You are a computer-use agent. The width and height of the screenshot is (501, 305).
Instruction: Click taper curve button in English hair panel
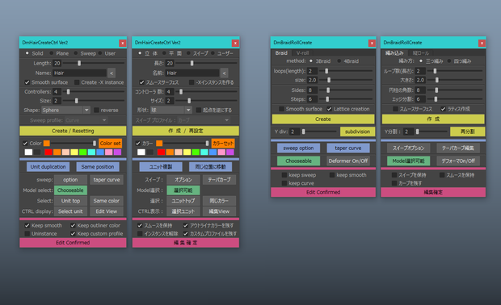pyautogui.click(x=107, y=180)
